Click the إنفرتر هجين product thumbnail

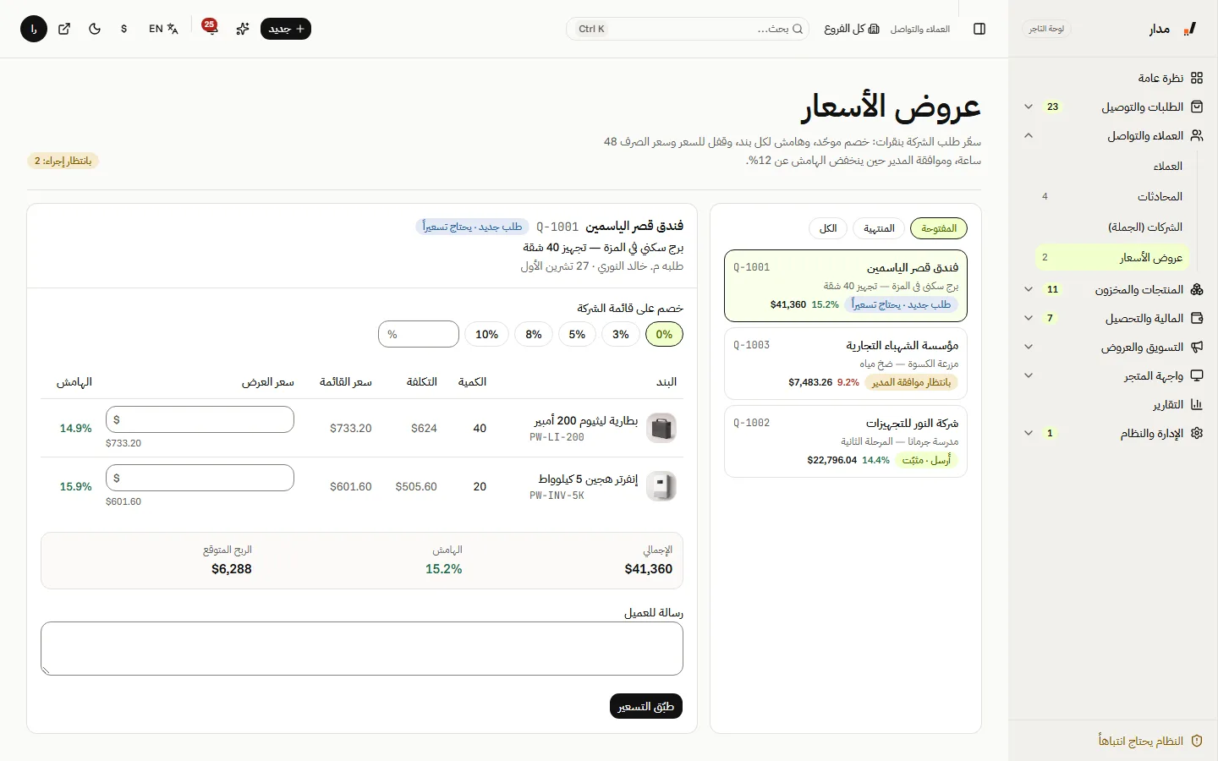pyautogui.click(x=661, y=486)
